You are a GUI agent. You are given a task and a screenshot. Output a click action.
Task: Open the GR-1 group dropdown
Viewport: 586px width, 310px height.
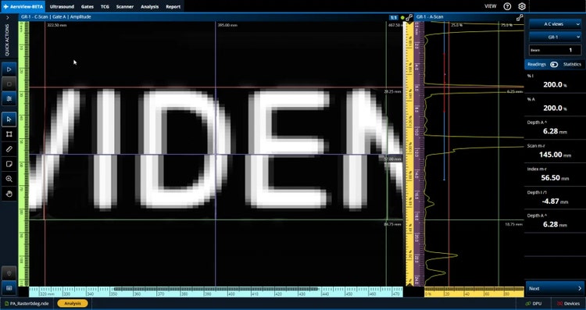[x=556, y=37]
